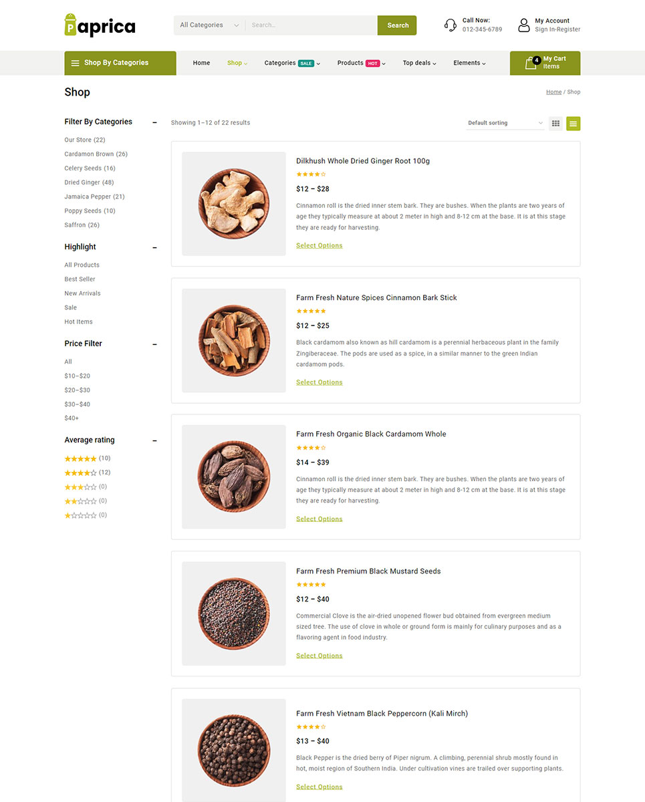Open the All Categories dropdown

coord(209,25)
